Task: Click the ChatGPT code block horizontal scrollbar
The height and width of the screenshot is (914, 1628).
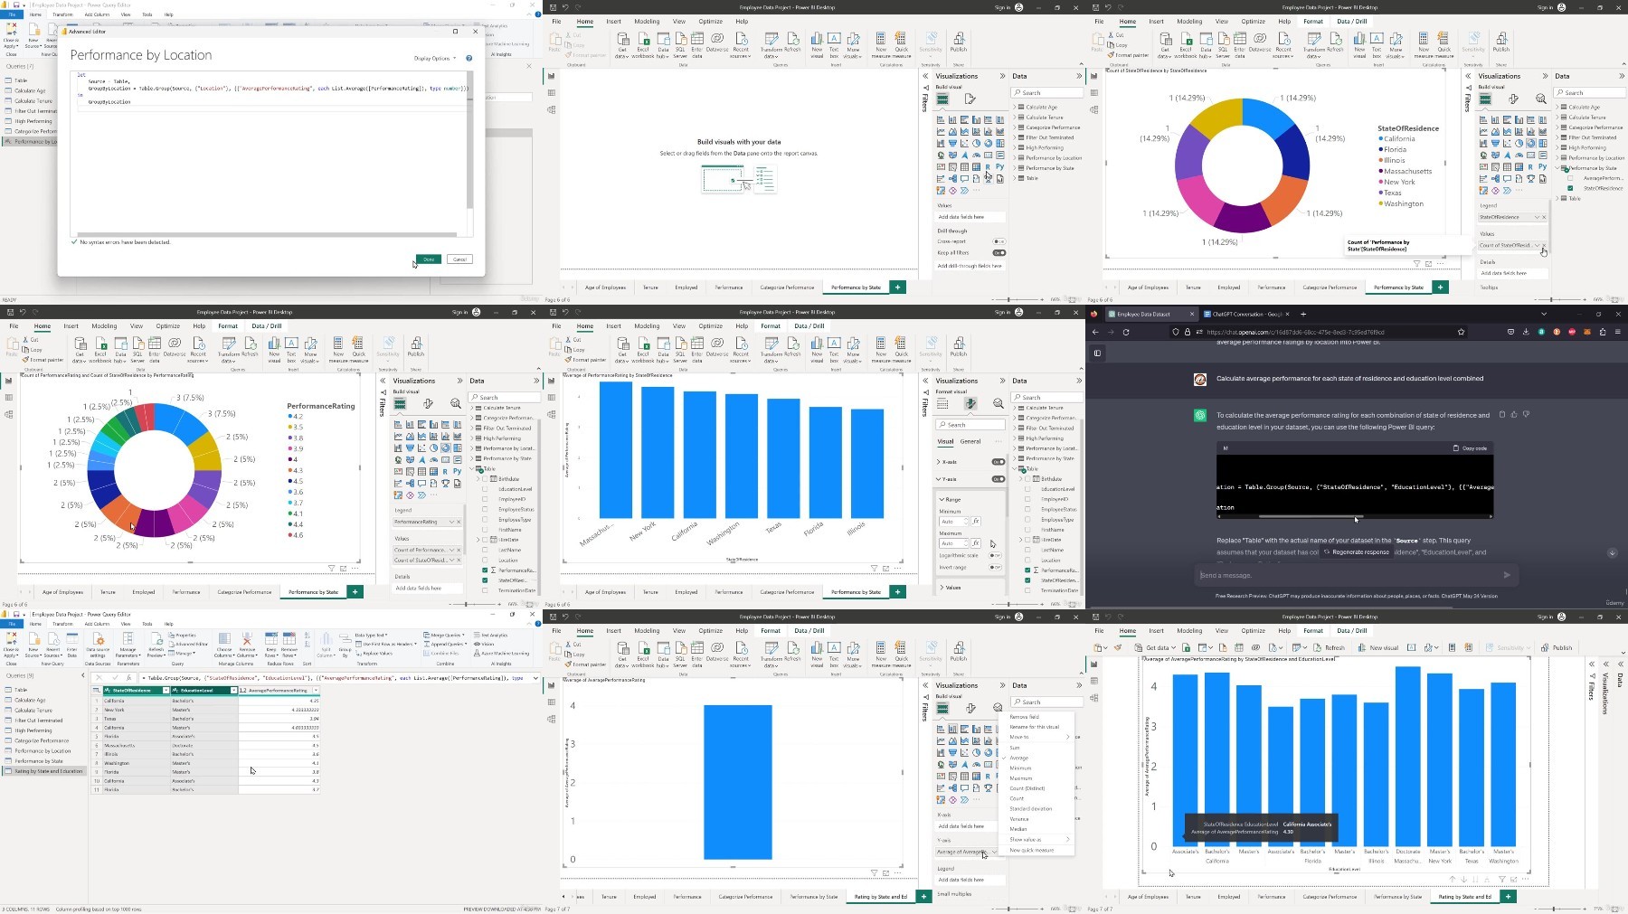Action: tap(1310, 516)
